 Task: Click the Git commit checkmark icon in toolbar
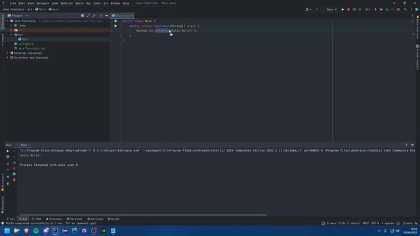[x=381, y=9]
